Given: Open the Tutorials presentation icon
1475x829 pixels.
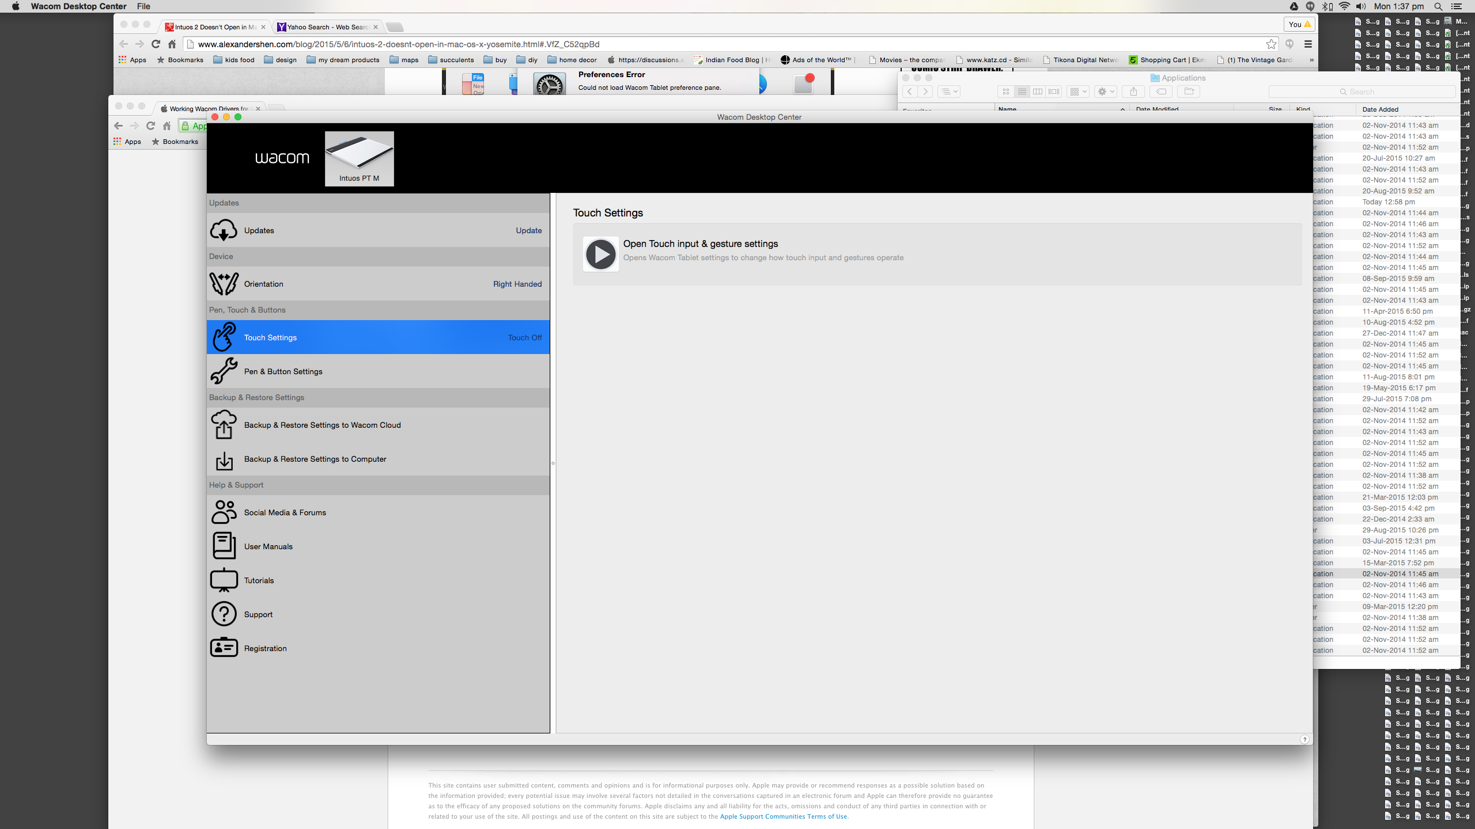Looking at the screenshot, I should (x=224, y=580).
